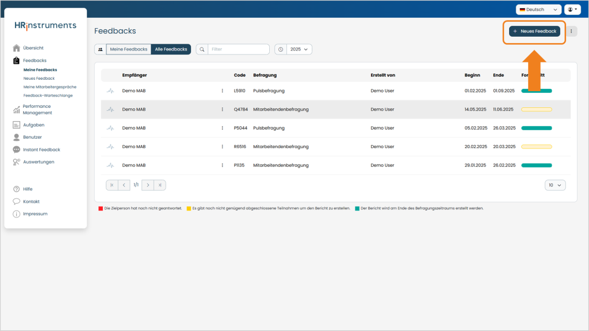Open Instant Feedback chat icon
The image size is (589, 331).
(x=16, y=150)
